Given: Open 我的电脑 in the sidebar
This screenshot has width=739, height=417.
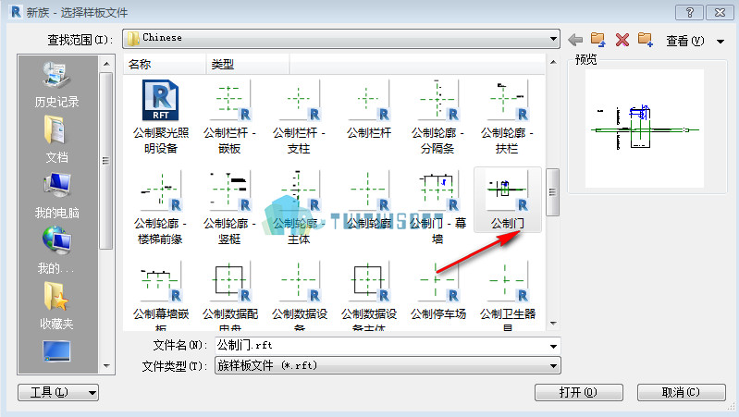Looking at the screenshot, I should pos(56,196).
